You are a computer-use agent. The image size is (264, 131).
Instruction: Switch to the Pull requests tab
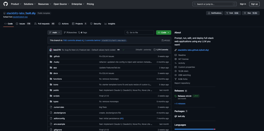pos(45,24)
